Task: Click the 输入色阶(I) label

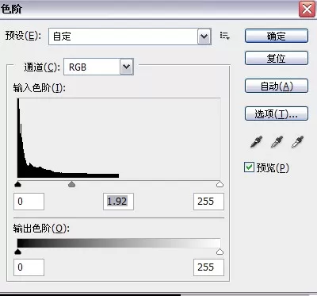Action: pos(40,88)
